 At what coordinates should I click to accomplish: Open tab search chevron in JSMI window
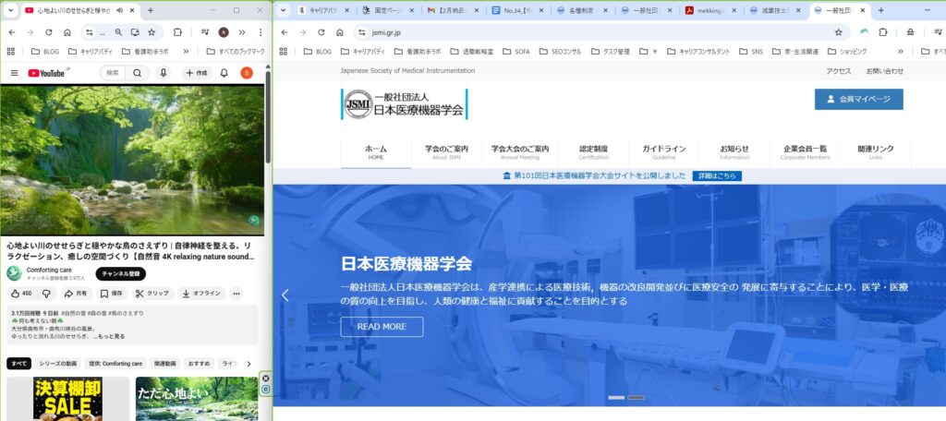tap(284, 10)
